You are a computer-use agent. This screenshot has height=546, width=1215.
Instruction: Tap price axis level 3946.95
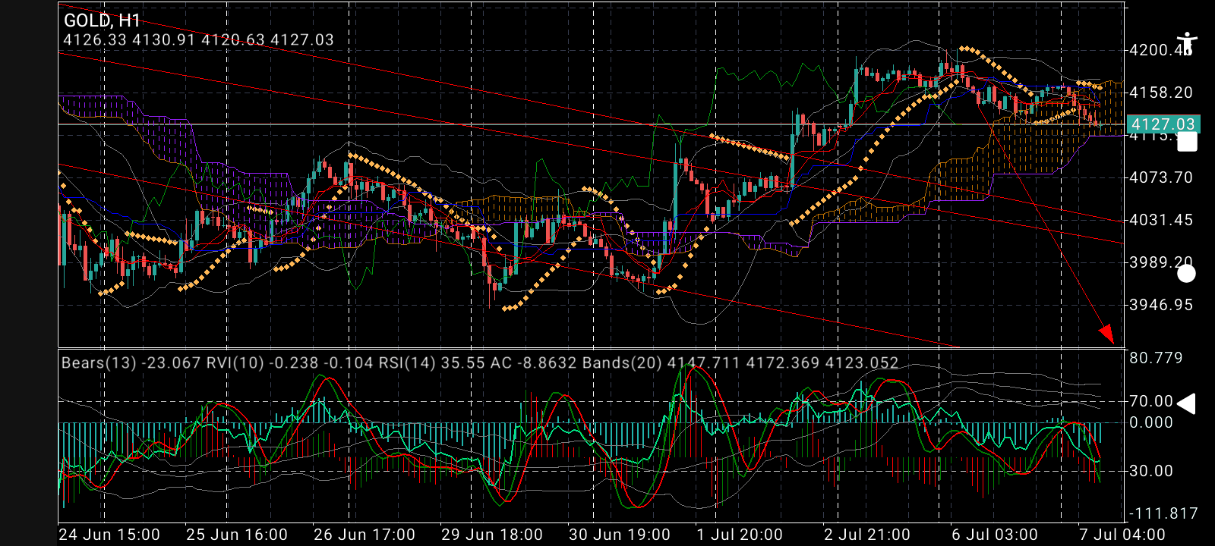(1161, 305)
